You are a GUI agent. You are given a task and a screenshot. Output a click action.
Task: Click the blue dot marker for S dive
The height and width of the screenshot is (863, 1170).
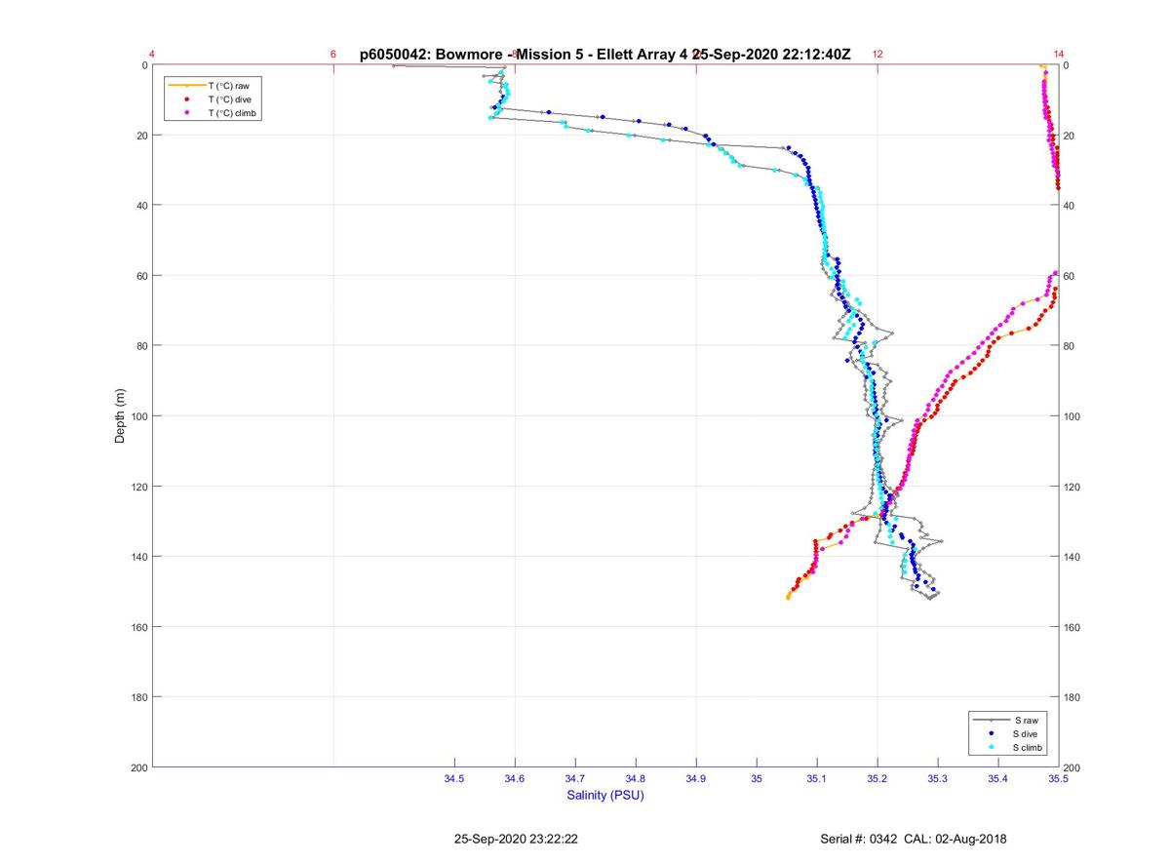tap(991, 733)
